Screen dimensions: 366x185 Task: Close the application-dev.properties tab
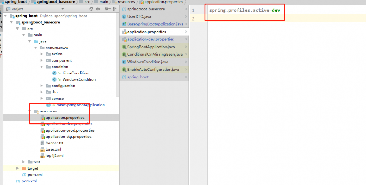click(x=186, y=39)
